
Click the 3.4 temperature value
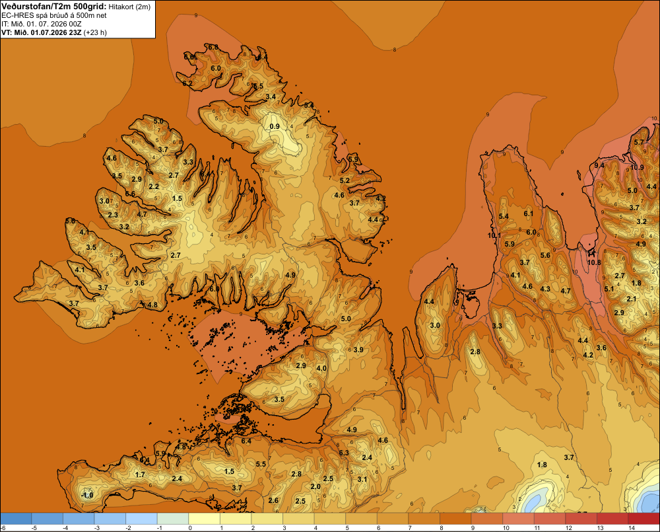(x=271, y=97)
